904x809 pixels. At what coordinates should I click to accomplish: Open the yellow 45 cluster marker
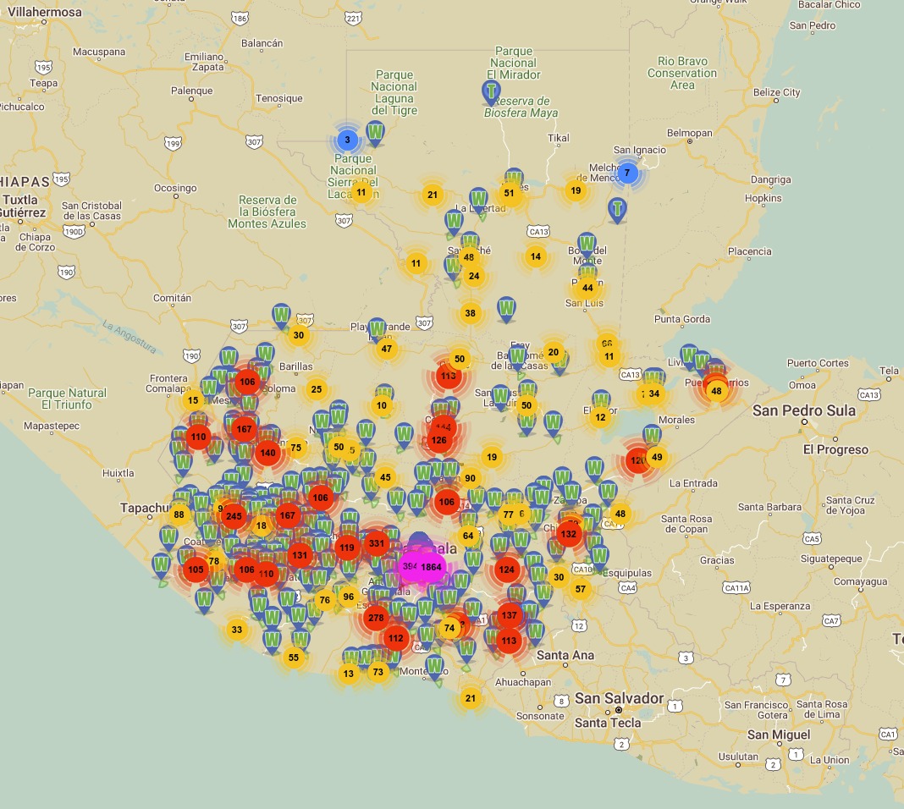click(386, 477)
